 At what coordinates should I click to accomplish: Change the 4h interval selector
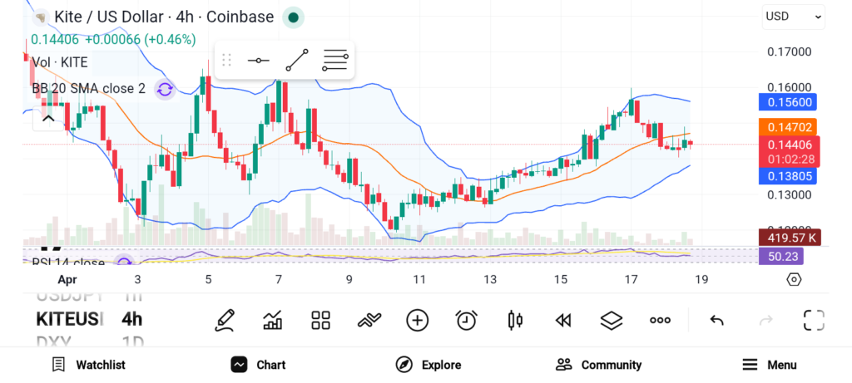coord(131,319)
